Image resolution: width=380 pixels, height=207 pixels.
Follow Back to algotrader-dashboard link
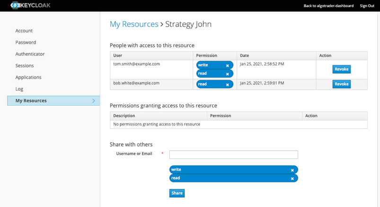(328, 6)
